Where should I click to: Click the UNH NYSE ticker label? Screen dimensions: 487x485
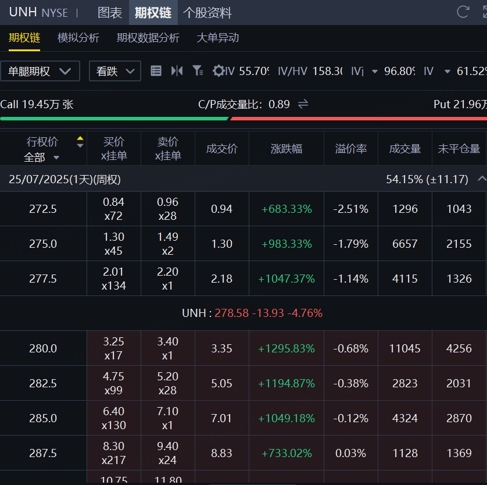pyautogui.click(x=38, y=12)
